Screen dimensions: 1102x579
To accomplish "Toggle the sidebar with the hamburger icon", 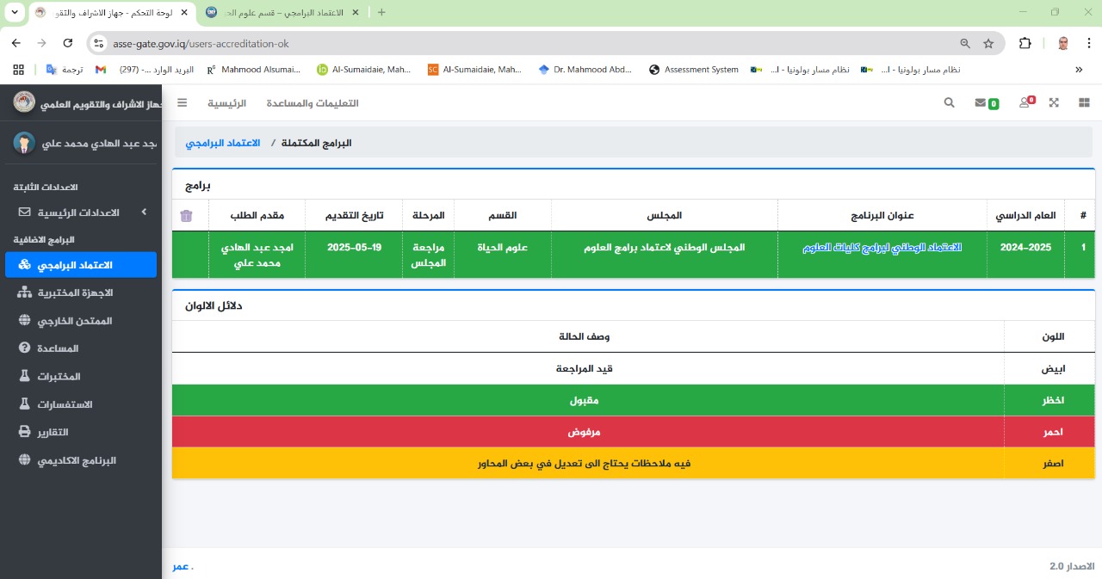I will tap(183, 102).
